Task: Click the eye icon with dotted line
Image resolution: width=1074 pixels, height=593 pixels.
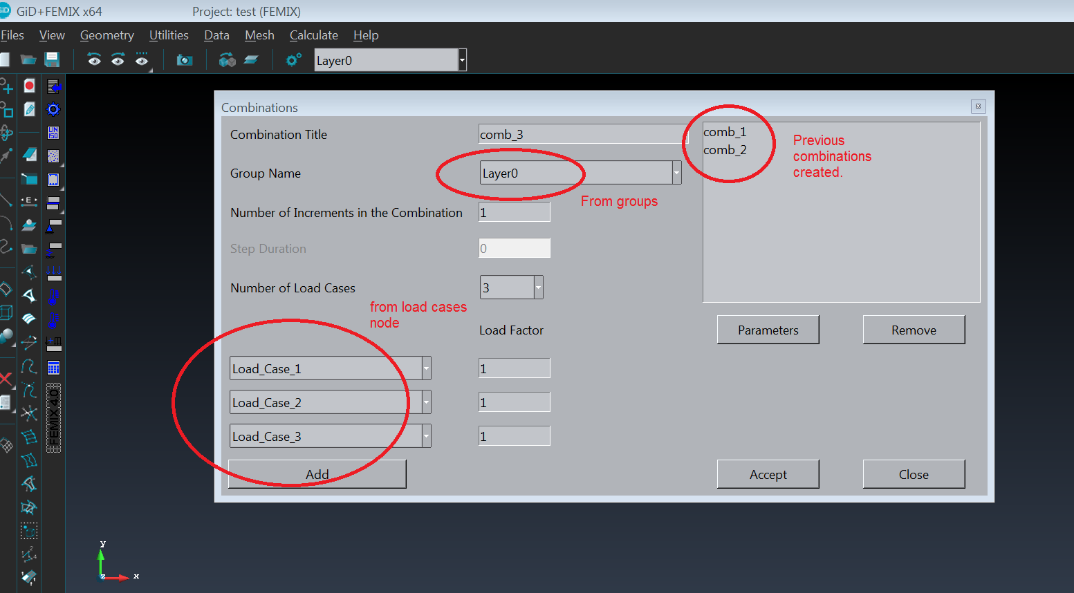Action: point(142,60)
